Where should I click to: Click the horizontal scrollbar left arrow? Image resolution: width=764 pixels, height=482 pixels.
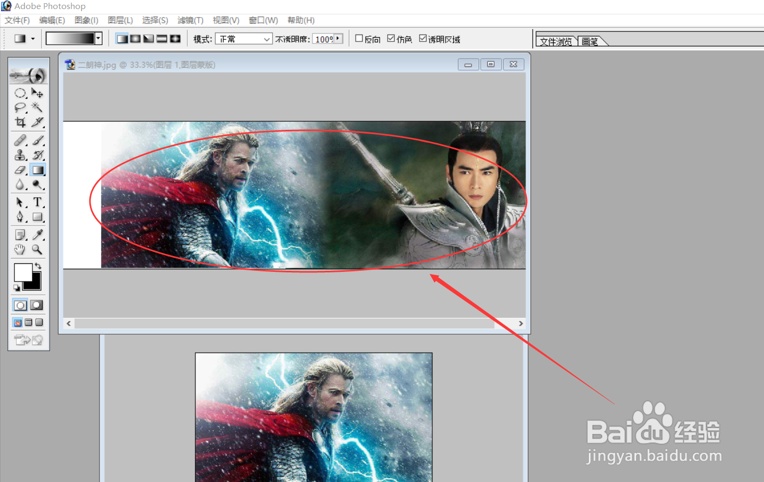69,323
